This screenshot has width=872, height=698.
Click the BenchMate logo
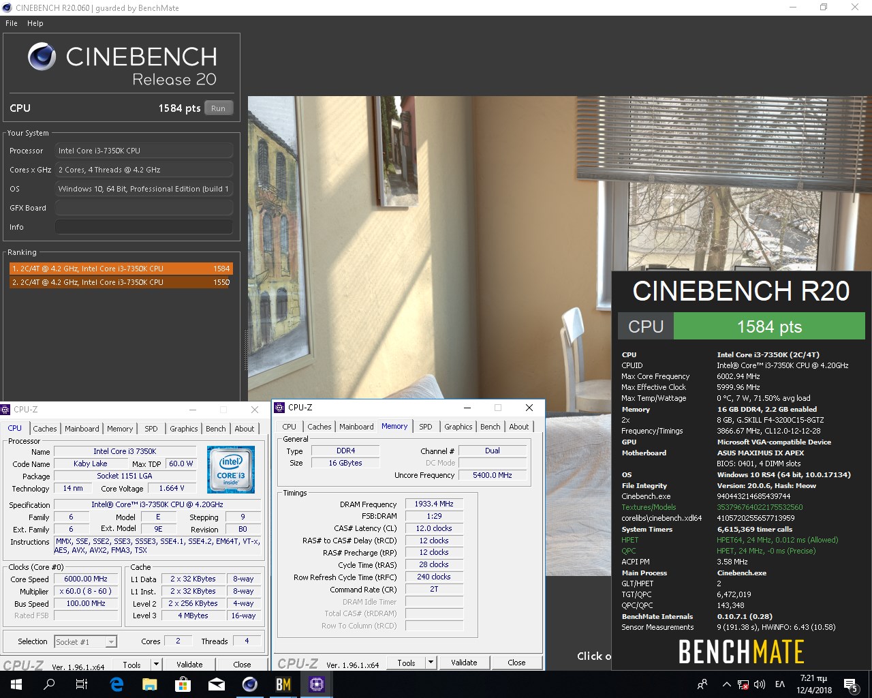(x=741, y=652)
